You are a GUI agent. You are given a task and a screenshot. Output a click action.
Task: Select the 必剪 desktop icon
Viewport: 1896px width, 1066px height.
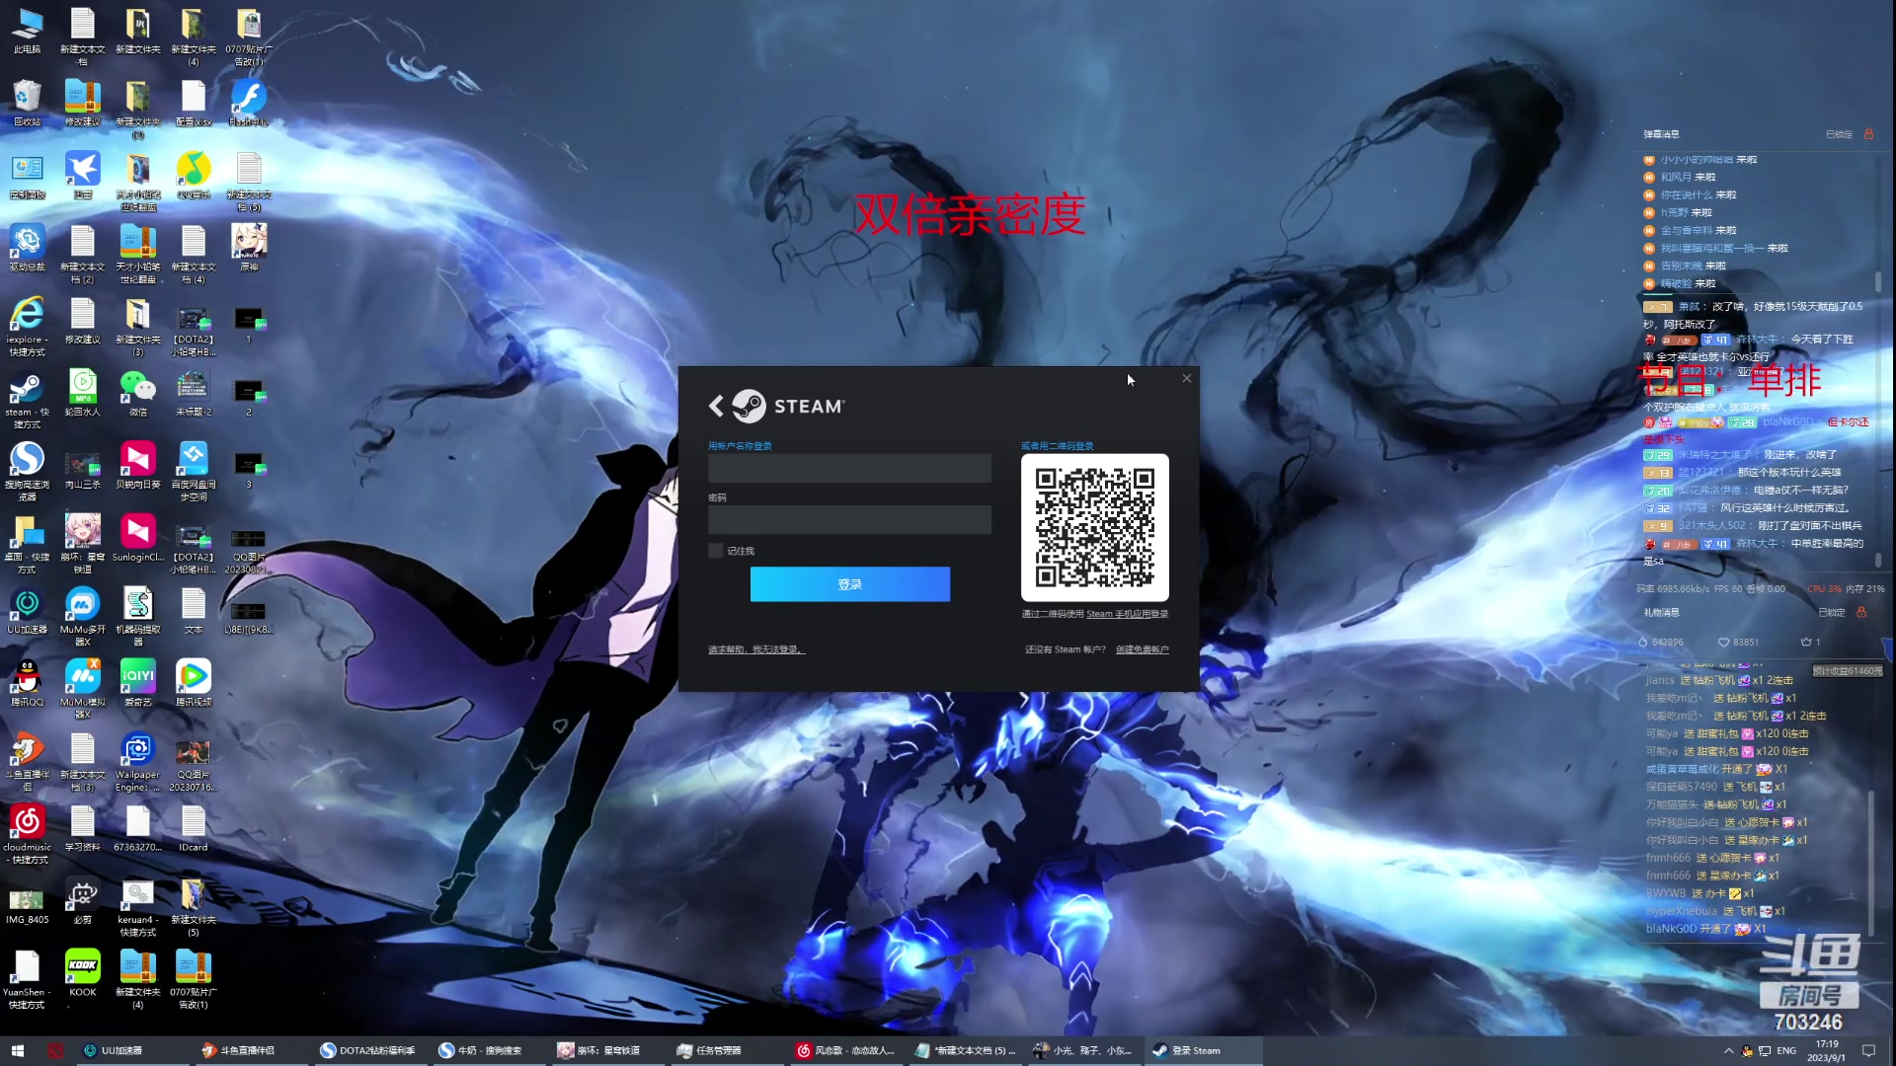coord(83,901)
